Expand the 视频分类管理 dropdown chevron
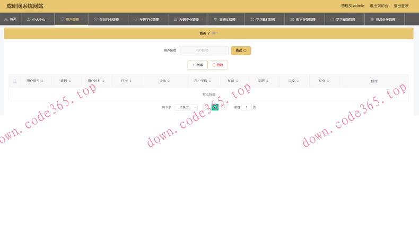419x231 pixels. [x=398, y=19]
